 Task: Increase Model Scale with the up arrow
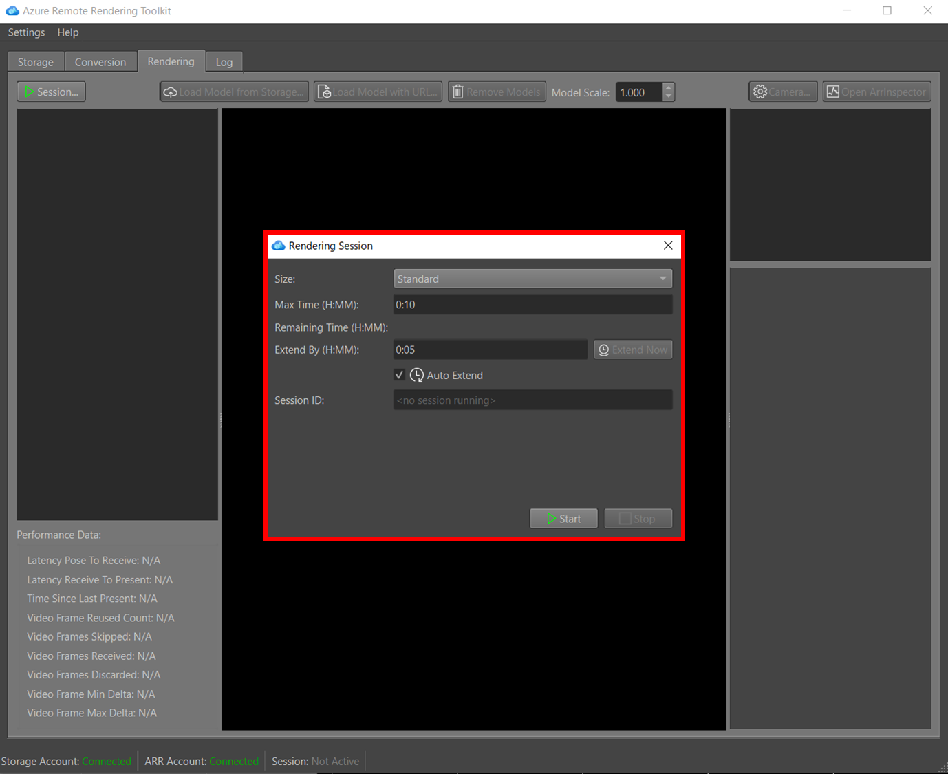pyautogui.click(x=667, y=87)
